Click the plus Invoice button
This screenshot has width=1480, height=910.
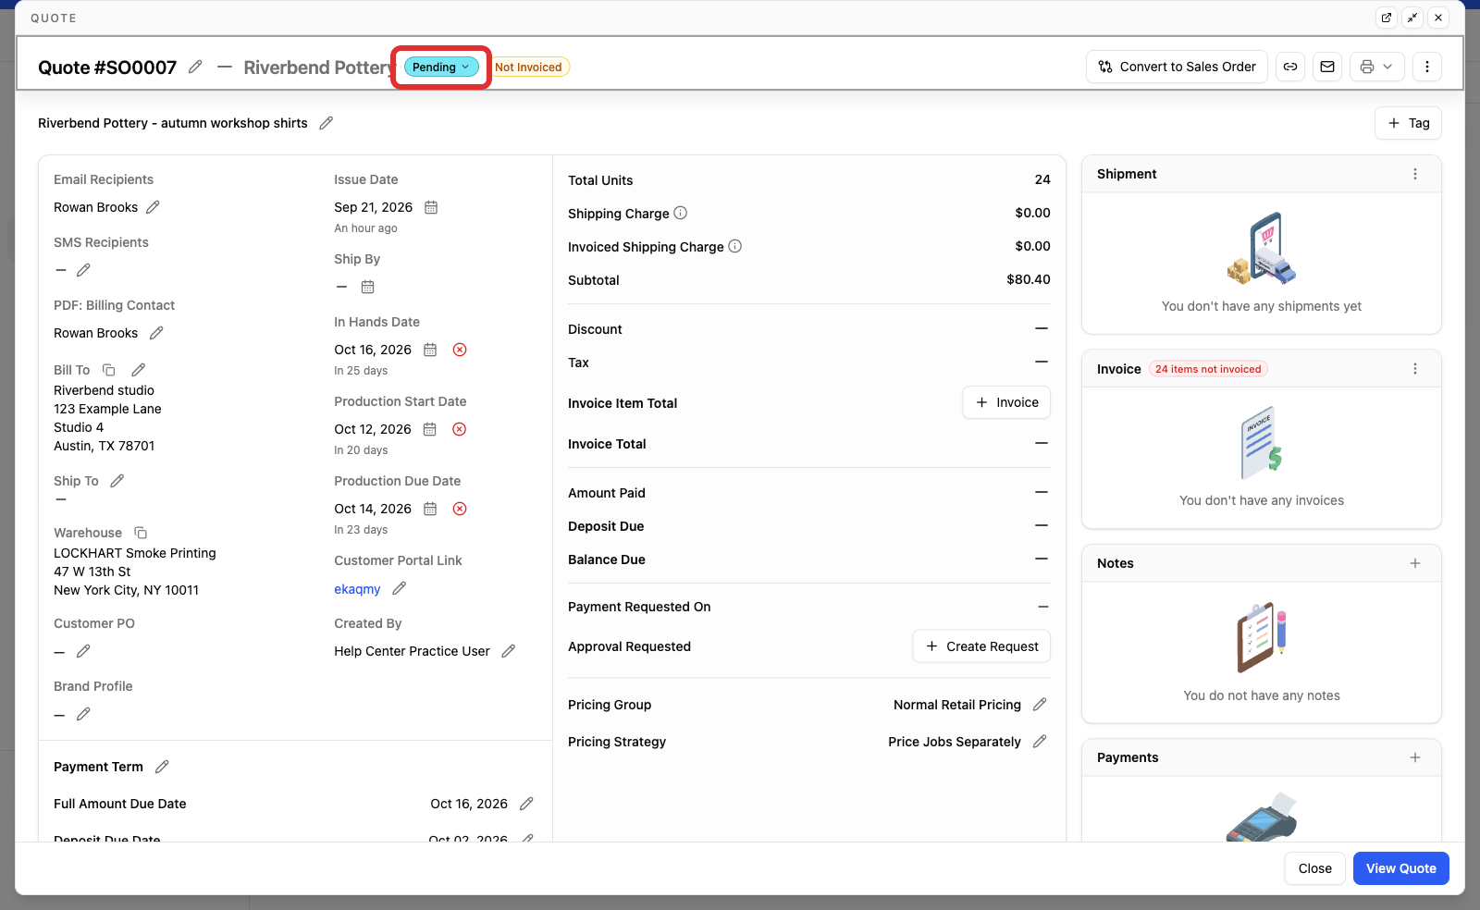[1006, 402]
